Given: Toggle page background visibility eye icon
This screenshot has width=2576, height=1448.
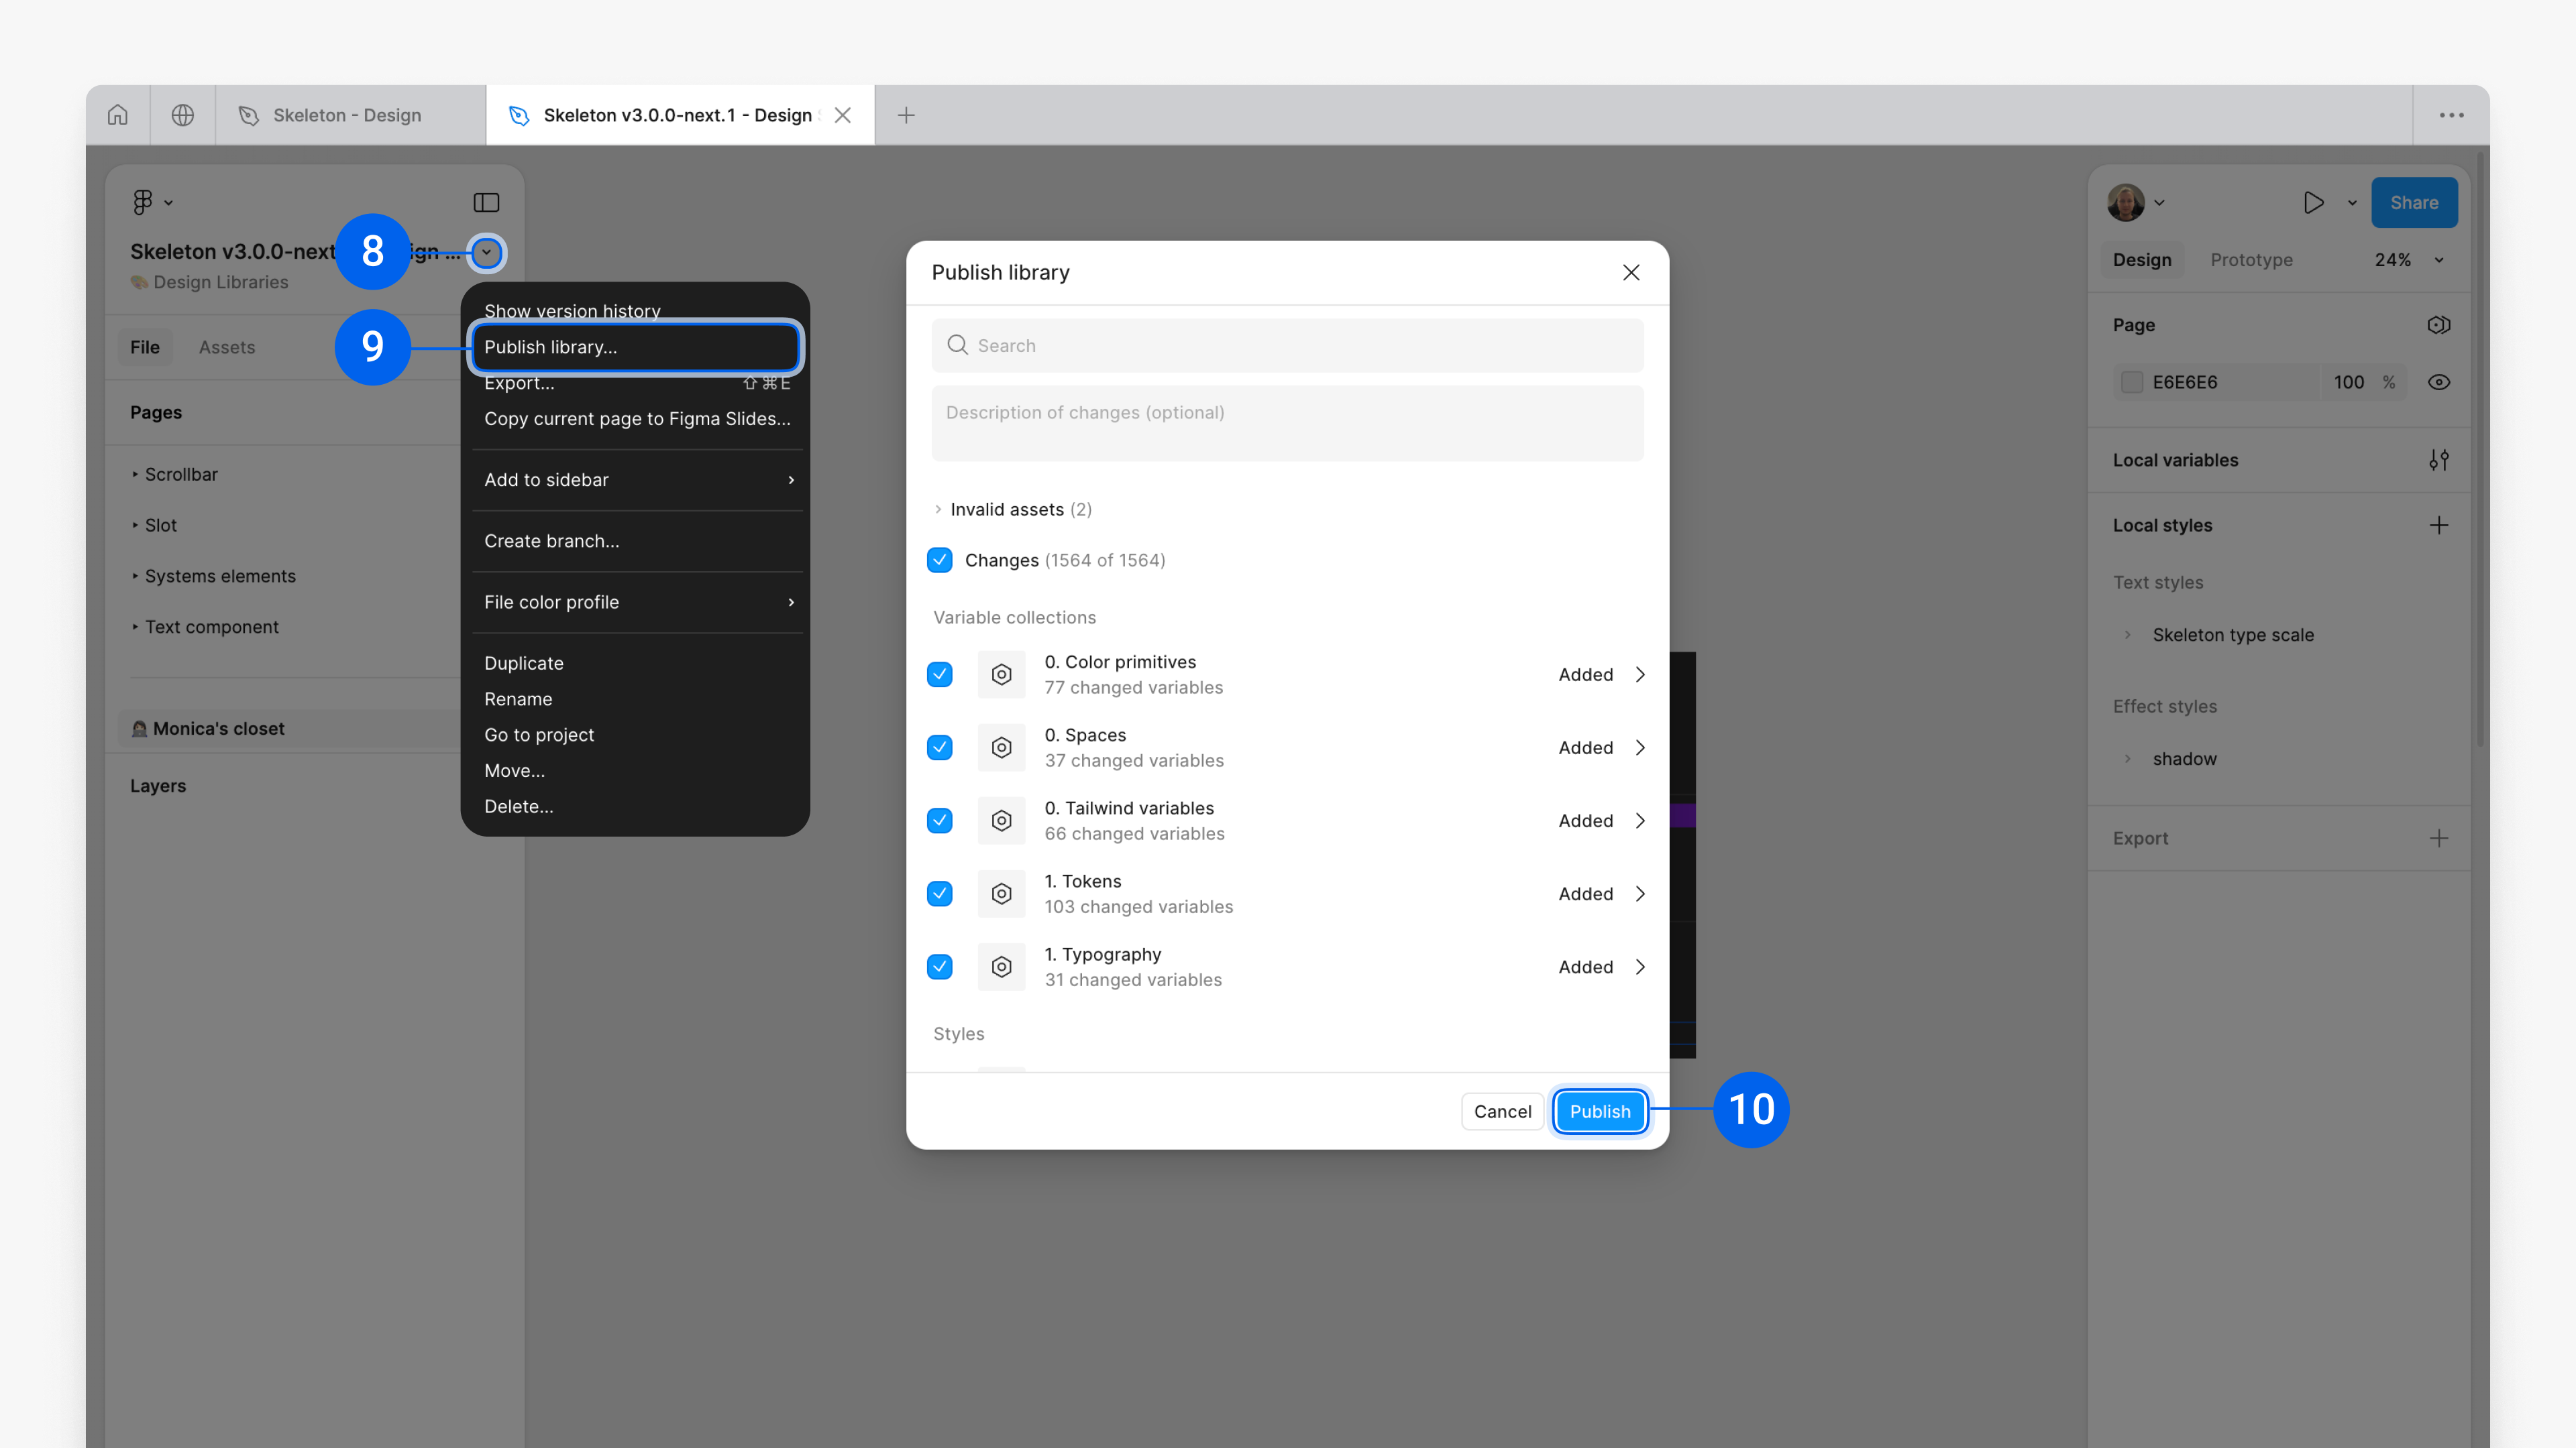Looking at the screenshot, I should click(2438, 383).
